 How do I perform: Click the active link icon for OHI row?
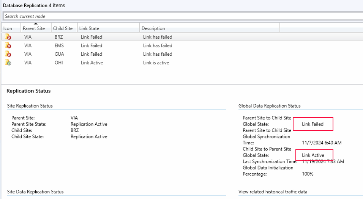[x=8, y=63]
